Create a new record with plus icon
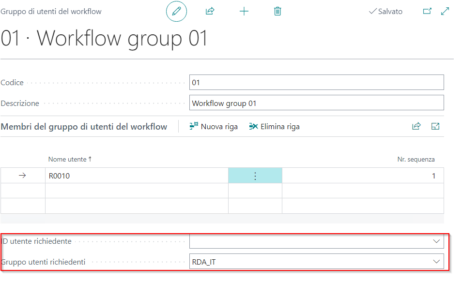The image size is (462, 282). tap(244, 12)
